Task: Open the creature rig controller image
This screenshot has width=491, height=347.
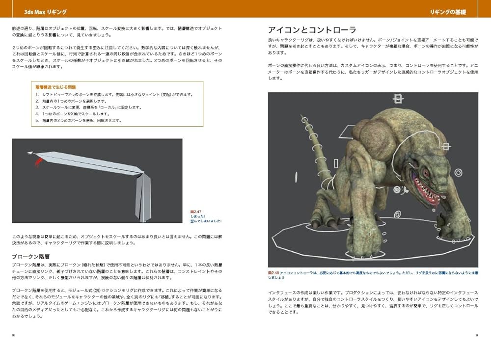Action: point(373,180)
